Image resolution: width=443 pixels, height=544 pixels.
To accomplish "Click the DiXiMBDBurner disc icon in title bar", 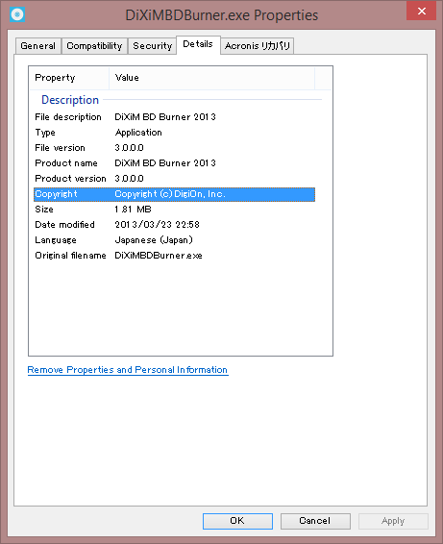I will point(17,14).
